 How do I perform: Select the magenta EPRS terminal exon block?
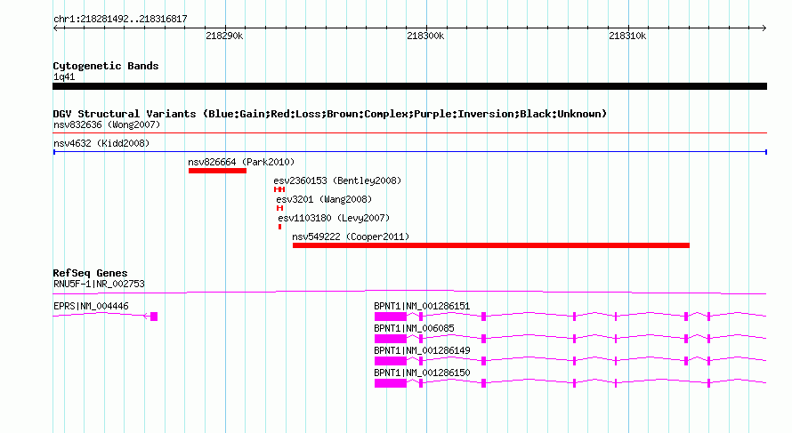154,317
